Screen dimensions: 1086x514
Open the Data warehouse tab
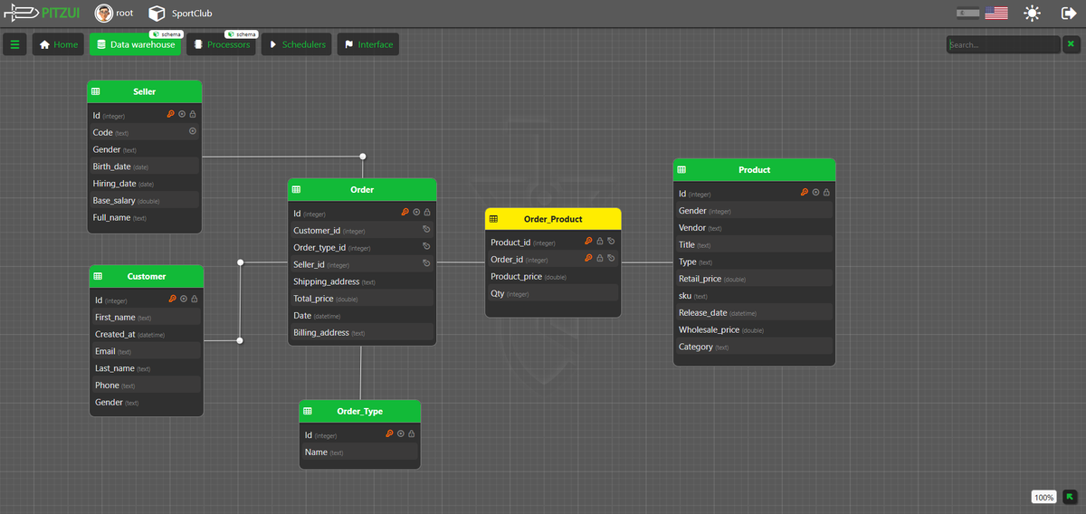pyautogui.click(x=136, y=44)
